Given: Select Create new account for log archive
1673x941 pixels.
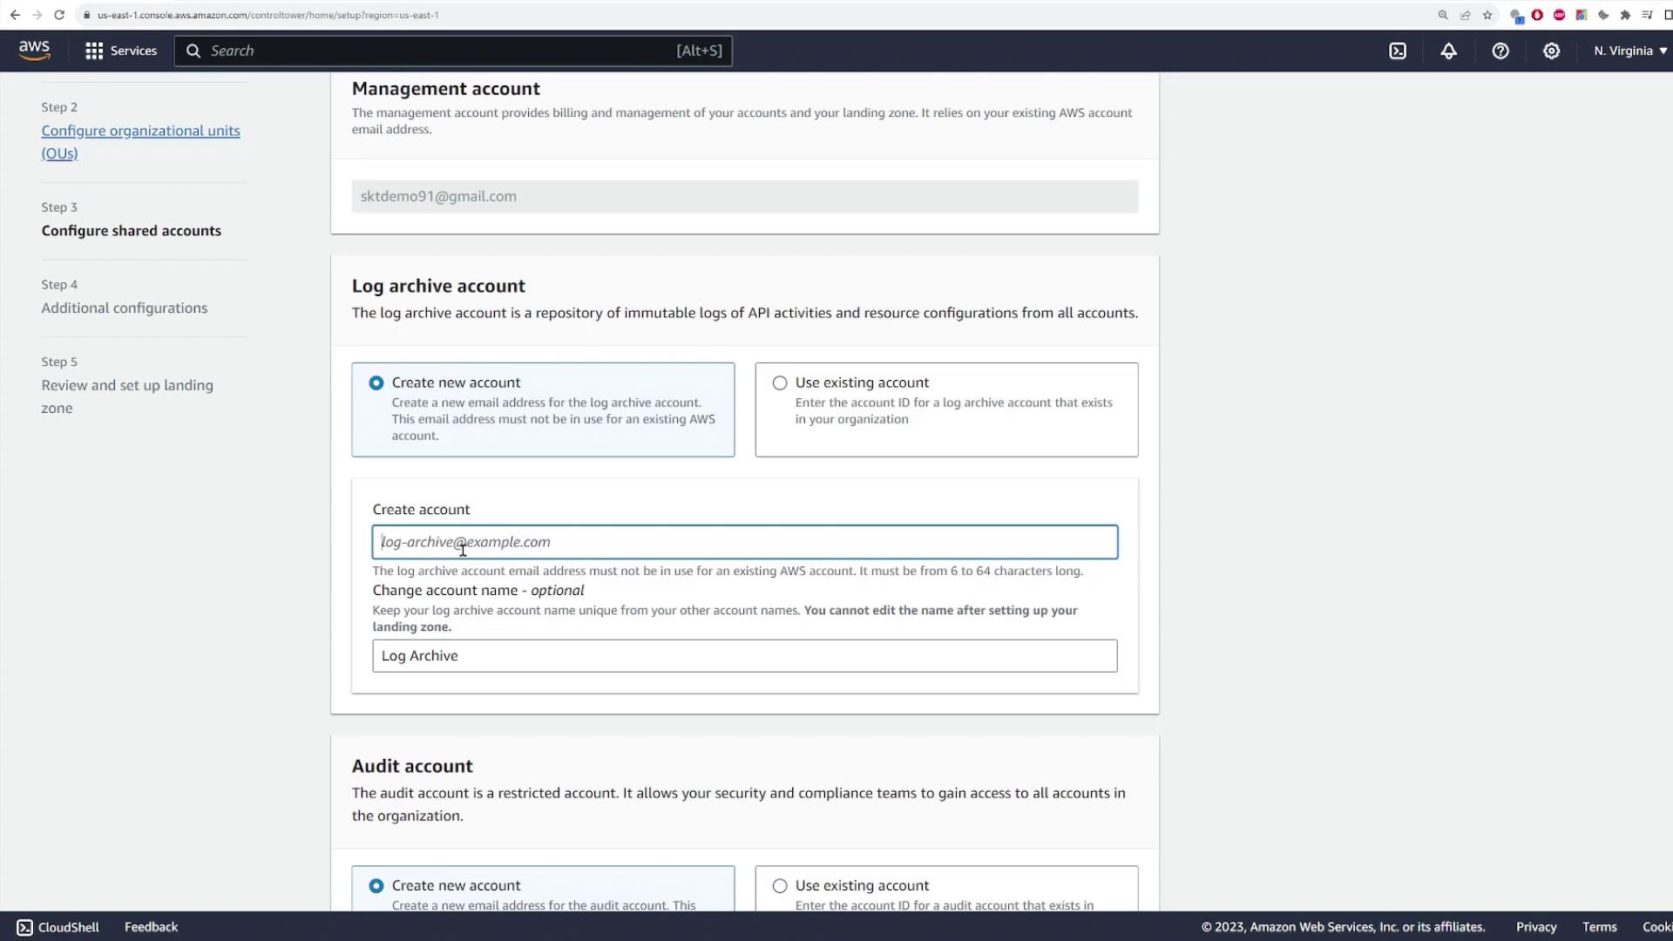Looking at the screenshot, I should coord(376,383).
